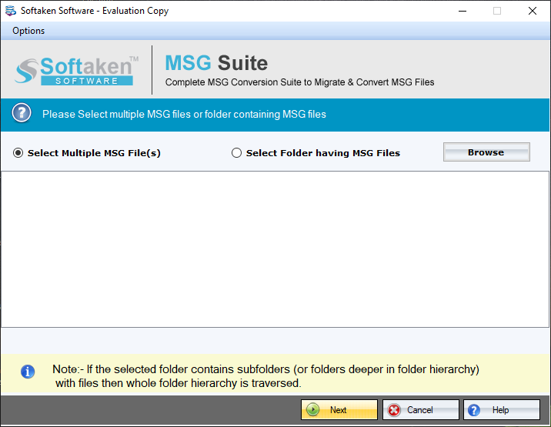Click the 'Complete MSG Conversion Suite' subtitle text

[x=300, y=82]
